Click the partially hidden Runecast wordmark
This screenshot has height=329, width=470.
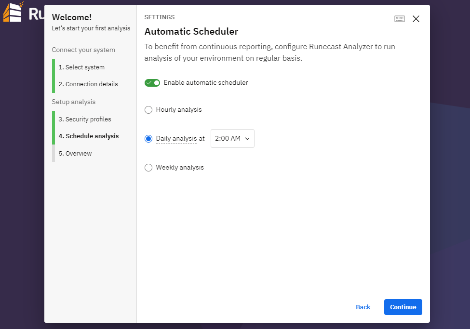[x=36, y=14]
